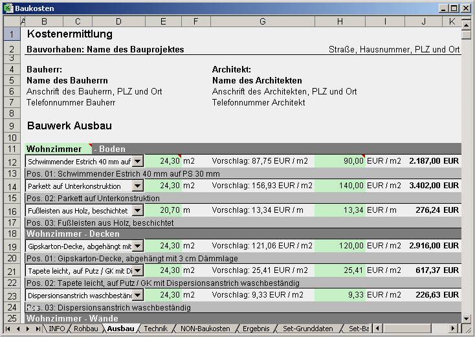Open the Schwimmender Estrich 40 mm dropdown

tap(138, 161)
